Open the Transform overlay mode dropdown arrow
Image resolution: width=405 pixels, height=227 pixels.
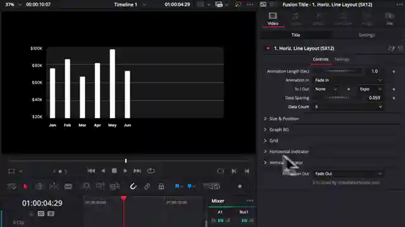(x=21, y=171)
